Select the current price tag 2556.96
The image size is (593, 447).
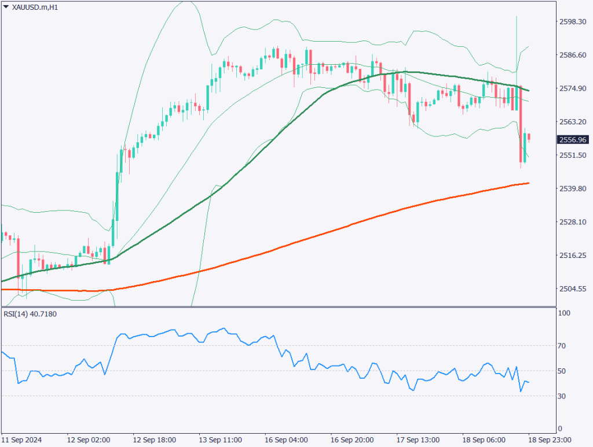coord(572,139)
